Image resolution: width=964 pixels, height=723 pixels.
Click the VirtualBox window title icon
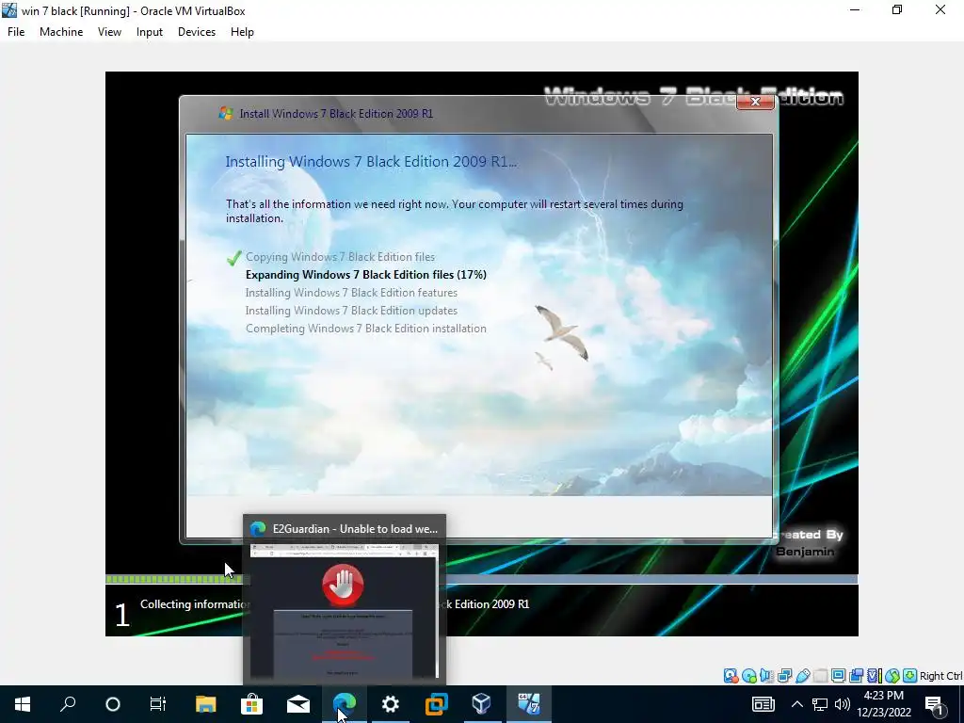tap(9, 10)
